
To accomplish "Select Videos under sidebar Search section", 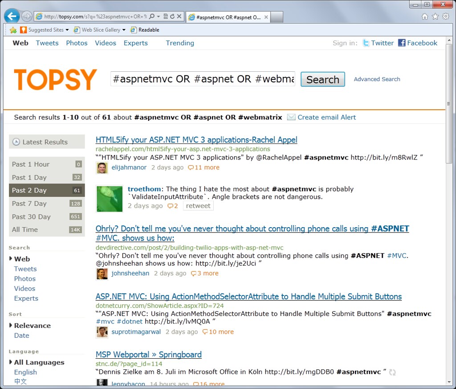I will click(25, 289).
